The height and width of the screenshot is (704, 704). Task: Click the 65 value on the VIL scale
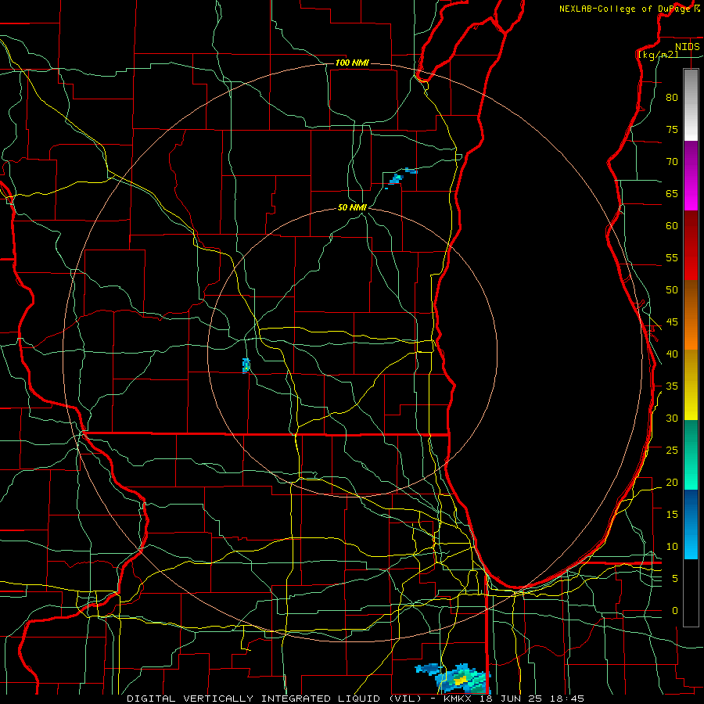pos(672,194)
